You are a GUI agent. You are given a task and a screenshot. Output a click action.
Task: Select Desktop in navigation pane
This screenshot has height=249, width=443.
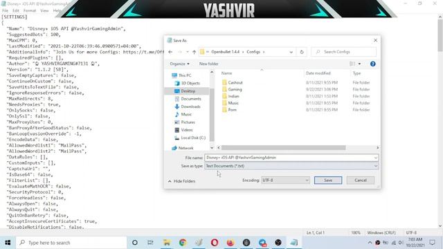pos(185,91)
